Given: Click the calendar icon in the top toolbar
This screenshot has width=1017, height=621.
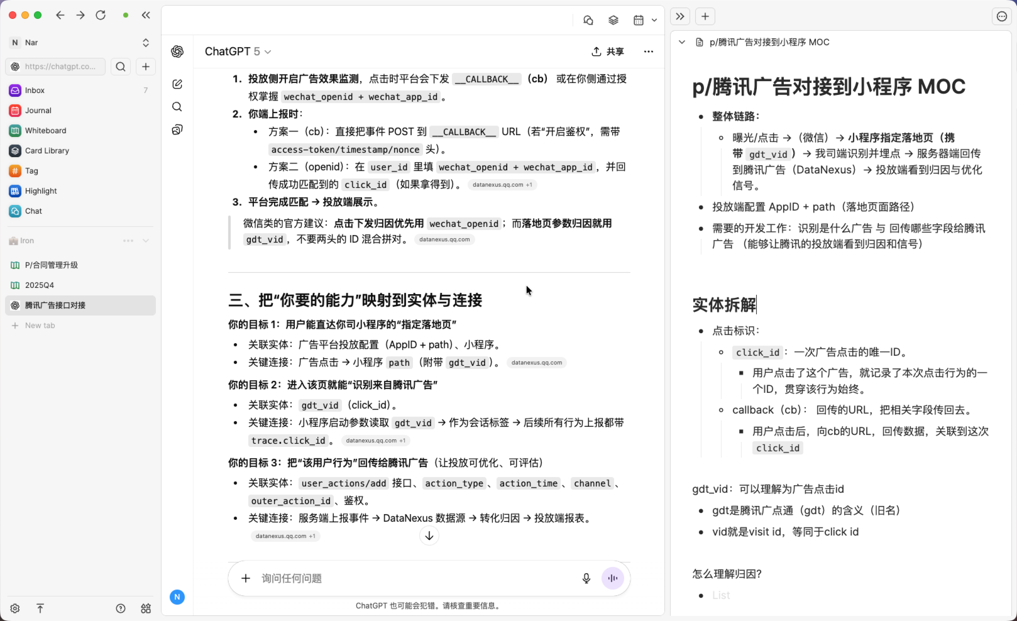Looking at the screenshot, I should tap(639, 20).
